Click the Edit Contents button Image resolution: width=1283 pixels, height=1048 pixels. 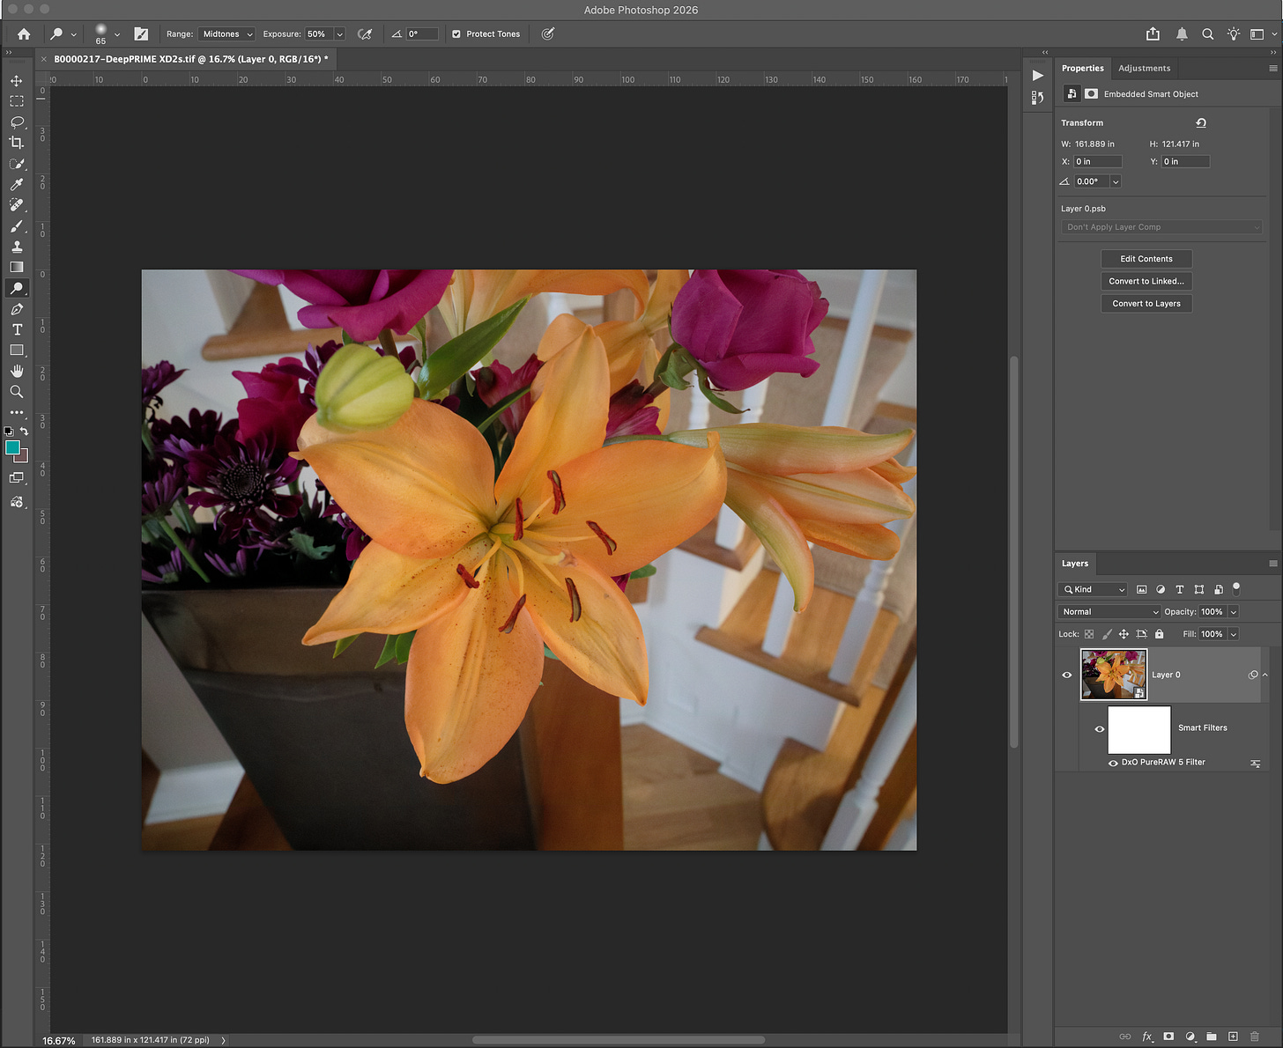(1146, 259)
